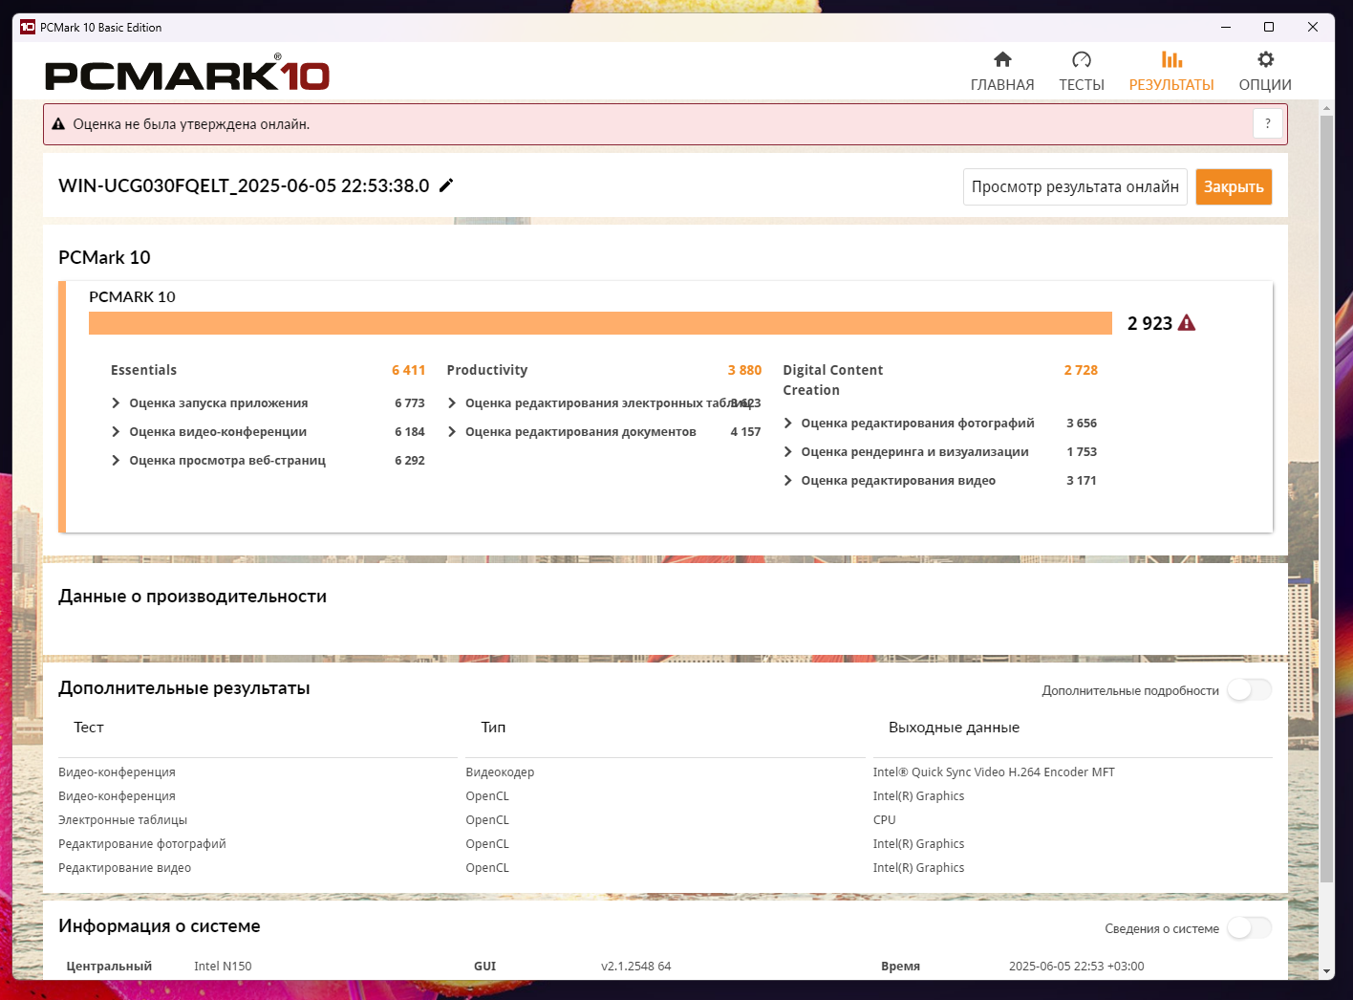Expand Оценка видео-конференции row
Screen dimensions: 1353x1000
[116, 432]
